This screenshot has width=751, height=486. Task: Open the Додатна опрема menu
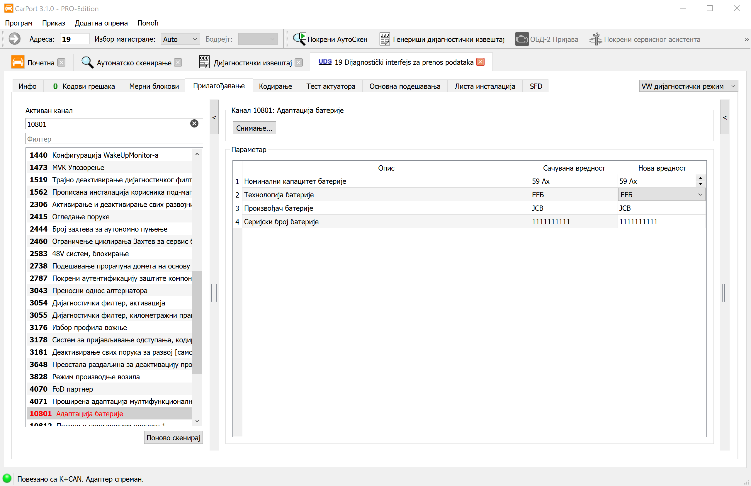[x=101, y=23]
